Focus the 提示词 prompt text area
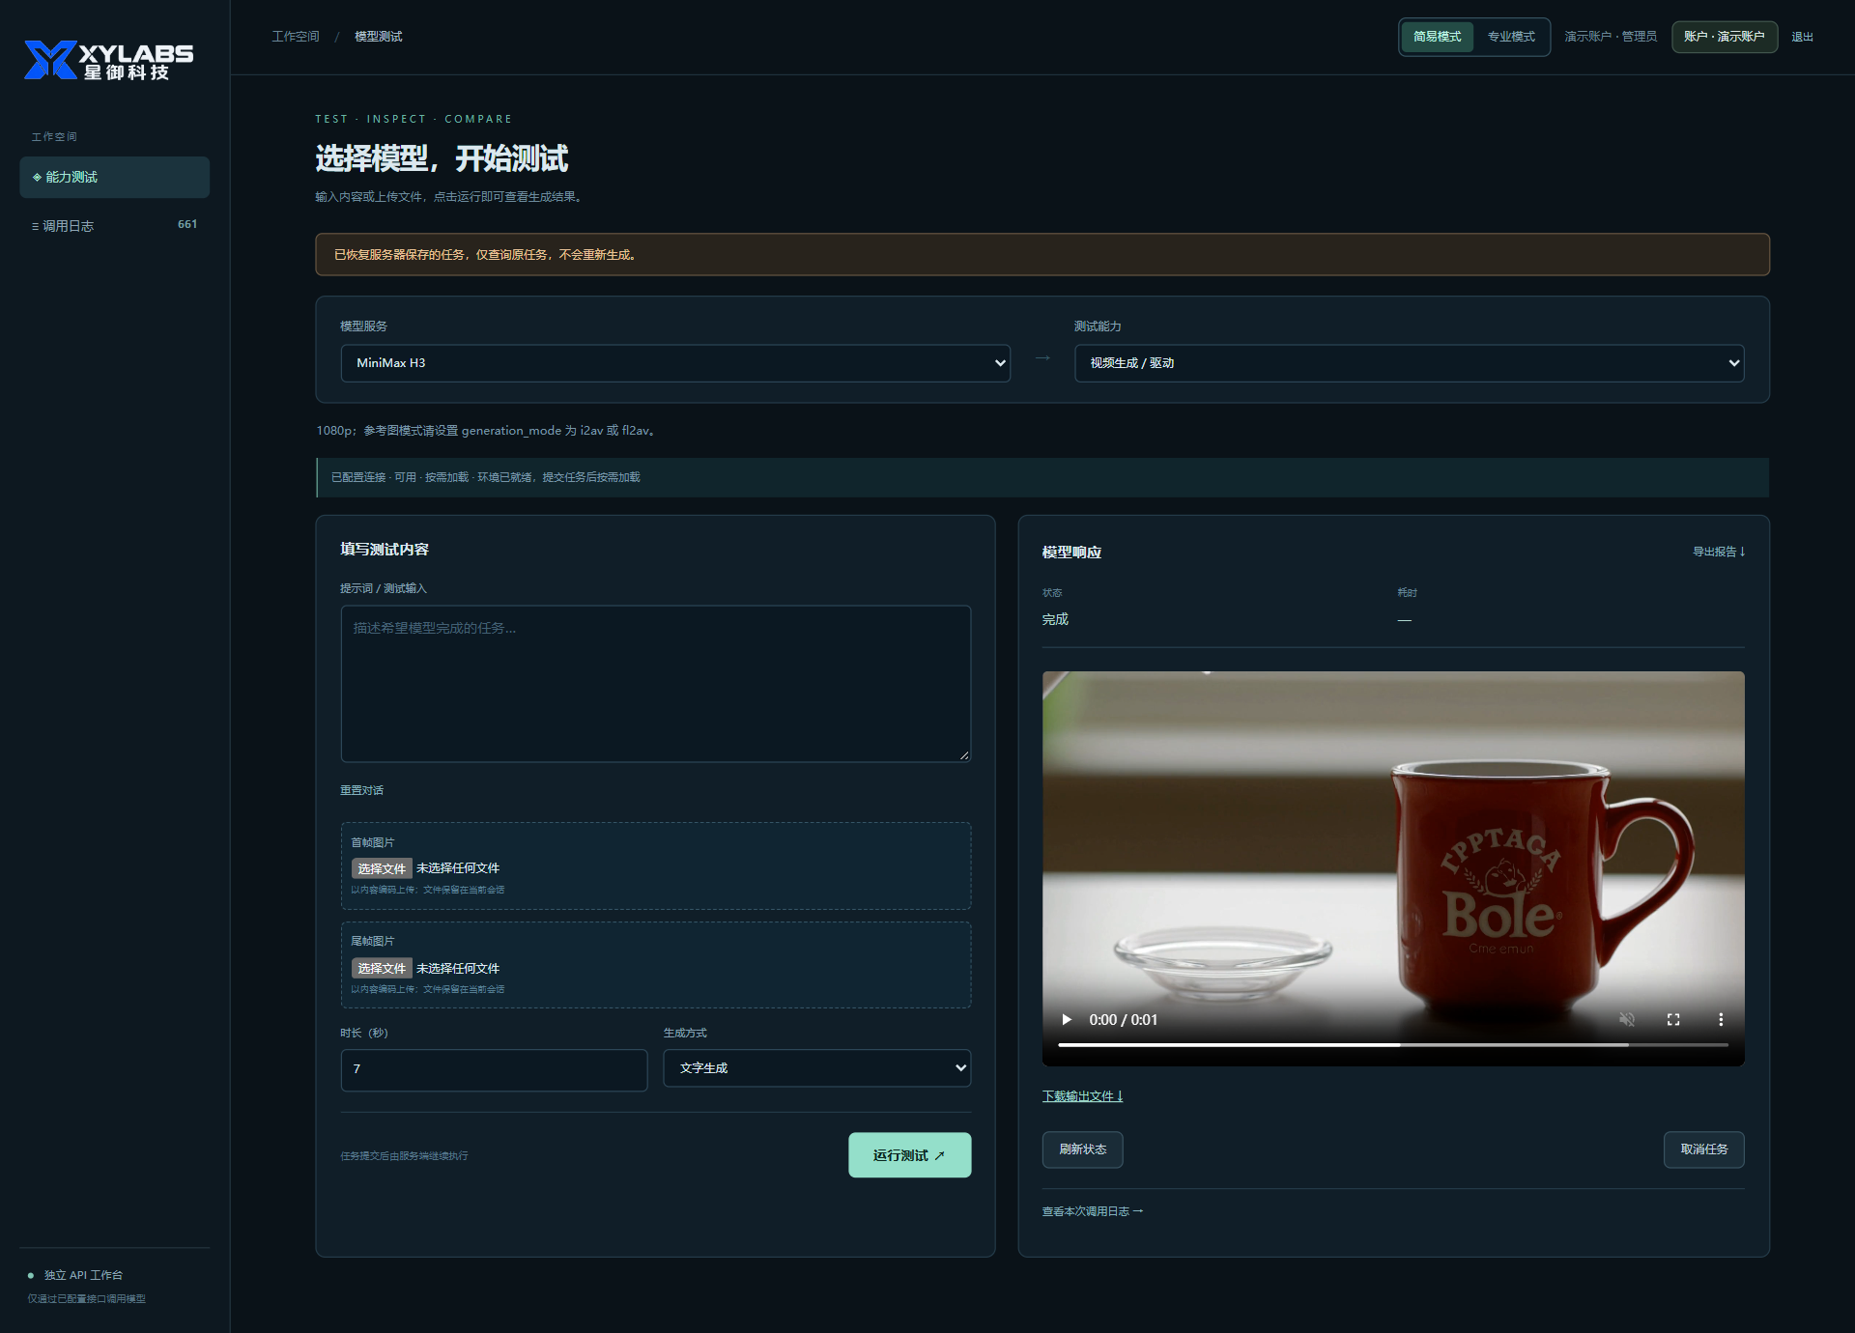 656,684
